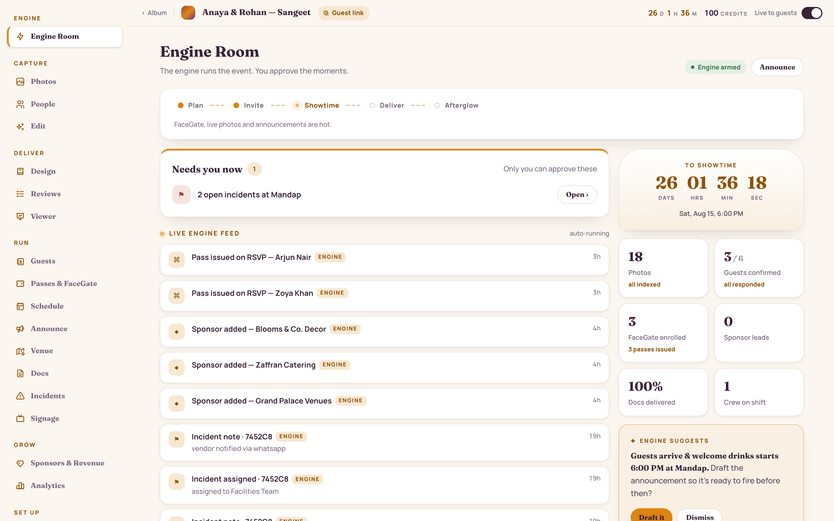Click the 'all indexed' status text
834x521 pixels.
click(x=644, y=285)
